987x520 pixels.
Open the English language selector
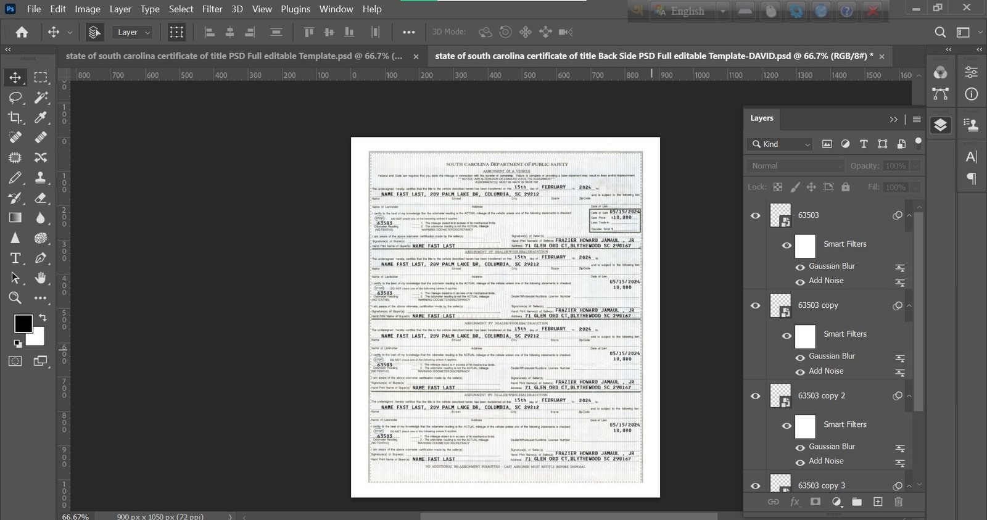tap(690, 10)
